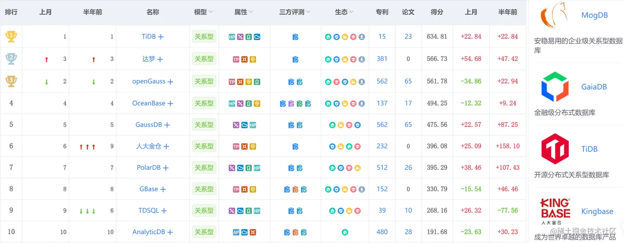
Task: Click the Kingbase logo thumbnail
Action: pyautogui.click(x=555, y=211)
